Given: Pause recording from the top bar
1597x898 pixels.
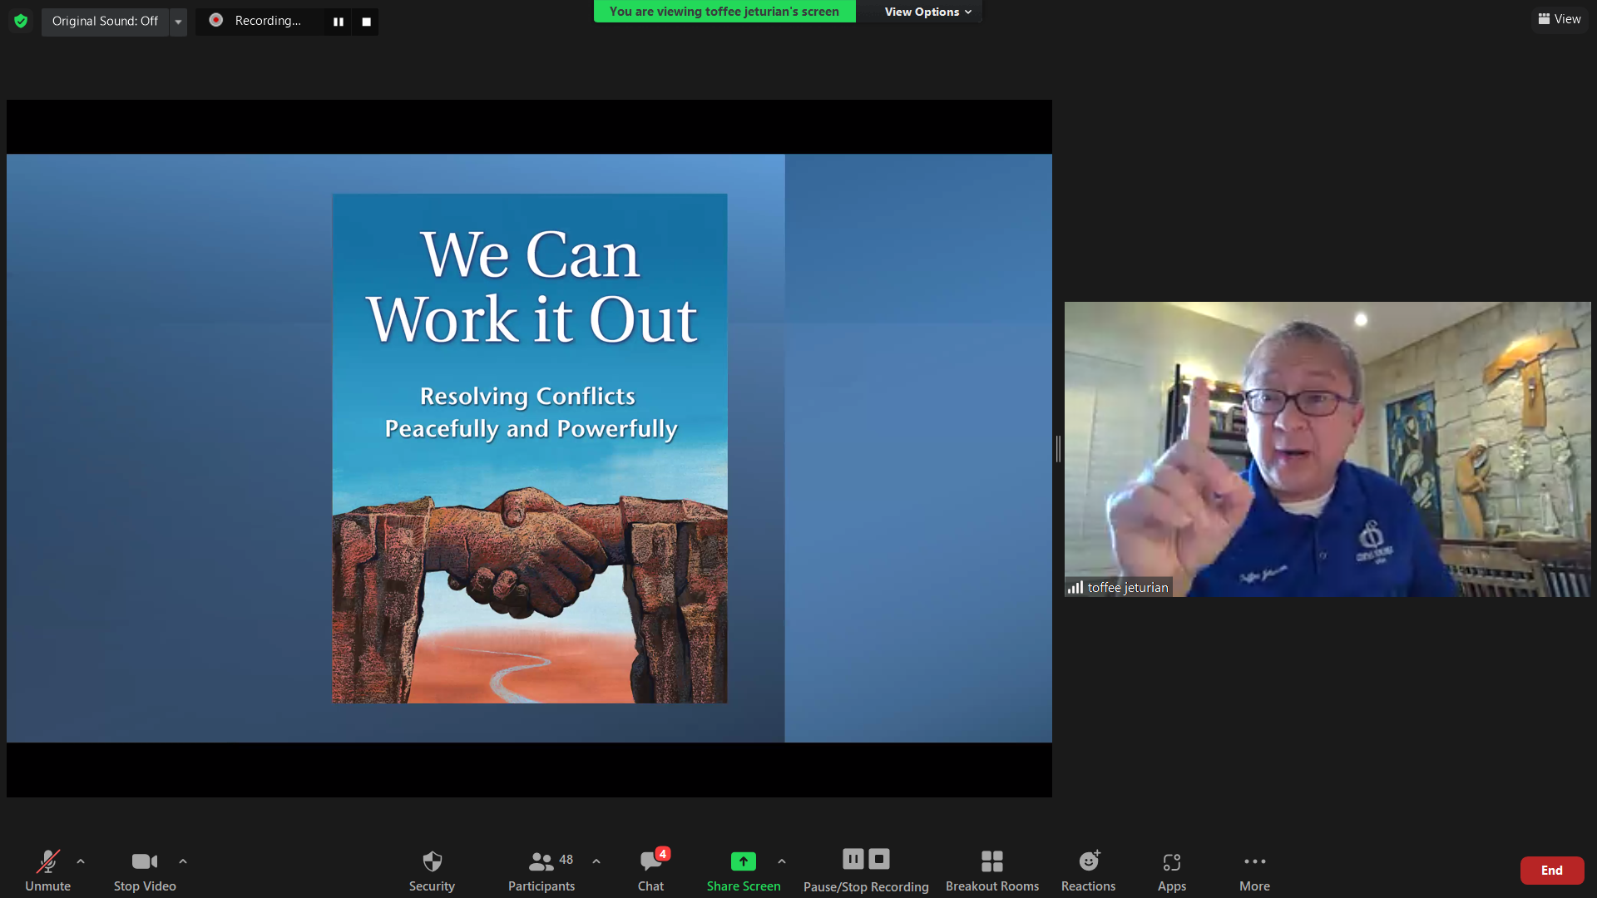Looking at the screenshot, I should point(339,22).
